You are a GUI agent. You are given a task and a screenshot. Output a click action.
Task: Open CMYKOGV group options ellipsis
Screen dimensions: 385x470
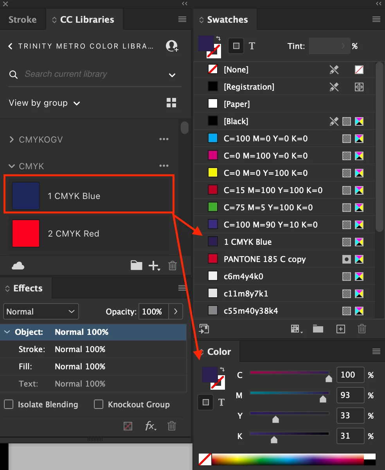coord(164,139)
